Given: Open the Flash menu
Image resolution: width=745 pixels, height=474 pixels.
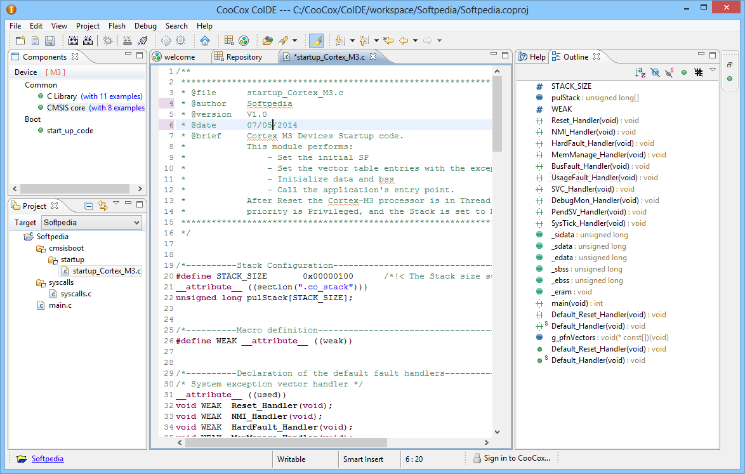Looking at the screenshot, I should (x=117, y=25).
